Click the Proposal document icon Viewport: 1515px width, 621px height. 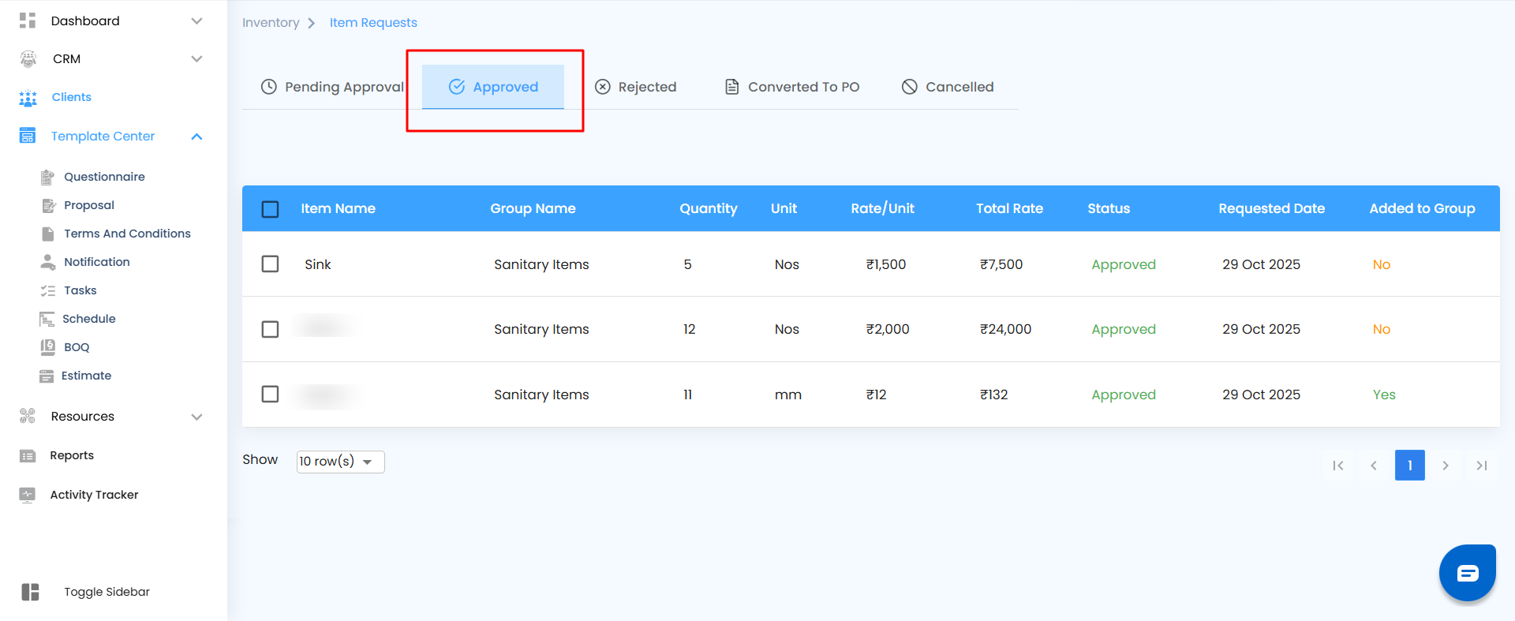(x=48, y=205)
